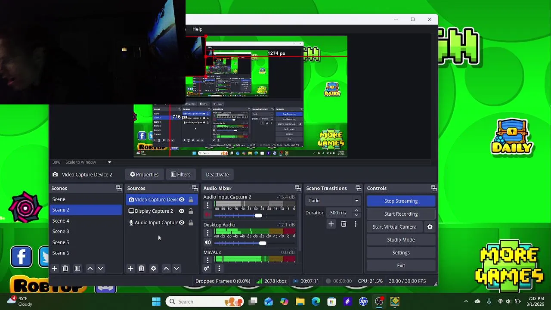Move selected scene up
Image resolution: width=551 pixels, height=310 pixels.
(x=90, y=268)
